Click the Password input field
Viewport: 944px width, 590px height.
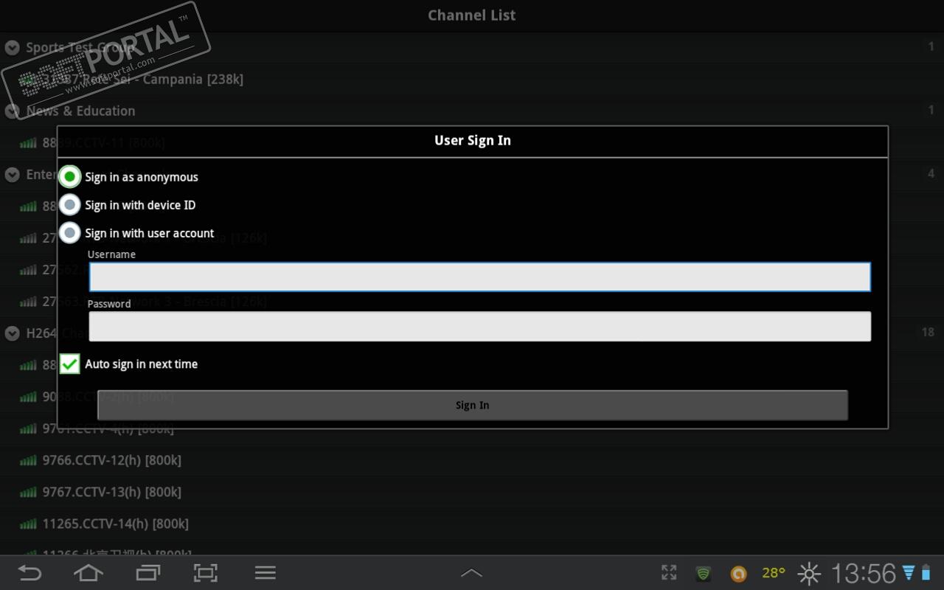click(x=479, y=326)
